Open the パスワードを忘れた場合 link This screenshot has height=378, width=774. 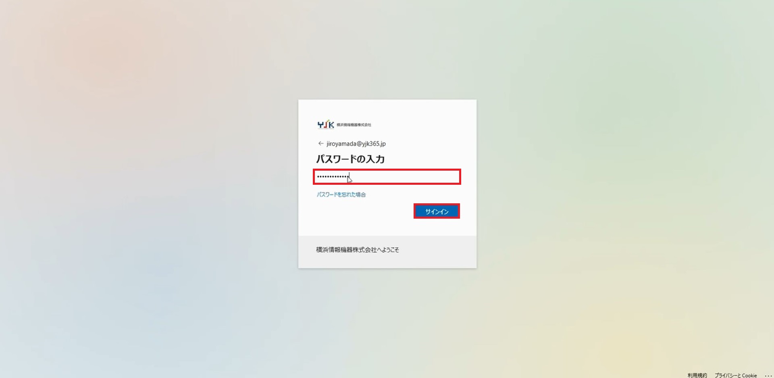pos(341,194)
